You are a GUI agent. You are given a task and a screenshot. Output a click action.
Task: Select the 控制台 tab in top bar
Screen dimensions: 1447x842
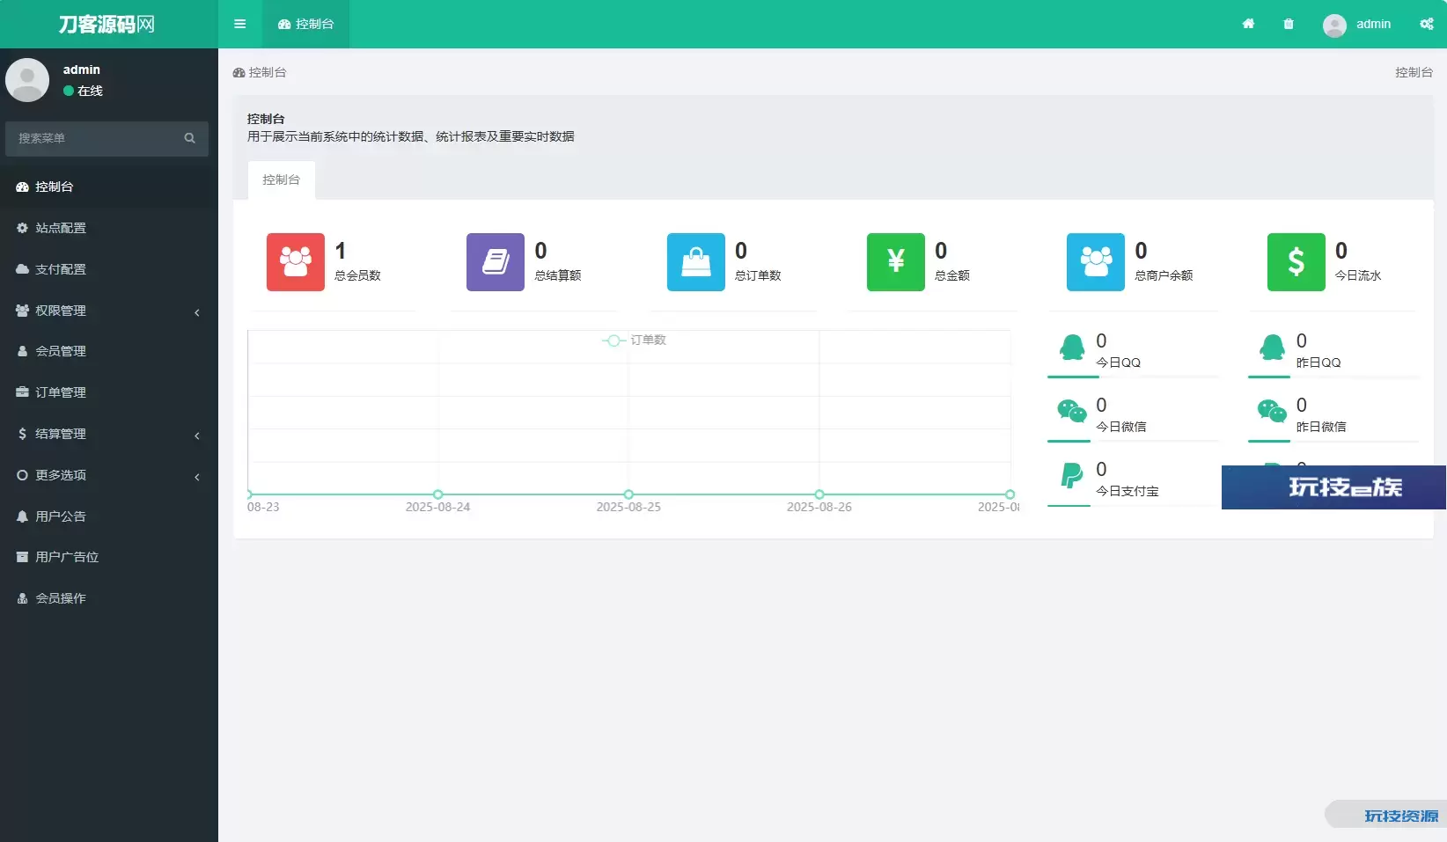click(305, 24)
